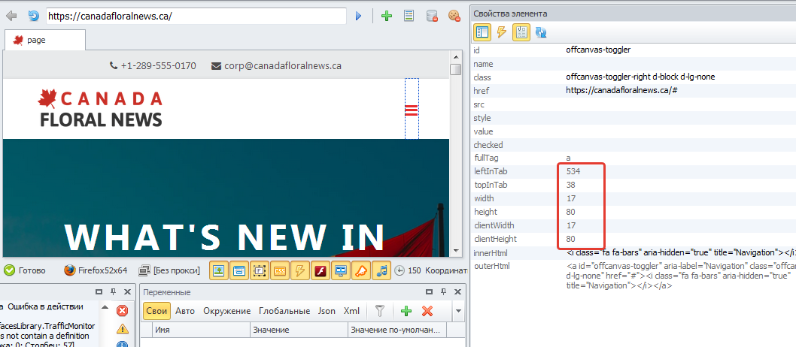796x347 pixels.
Task: Close the Переменные panel
Action: 458,291
